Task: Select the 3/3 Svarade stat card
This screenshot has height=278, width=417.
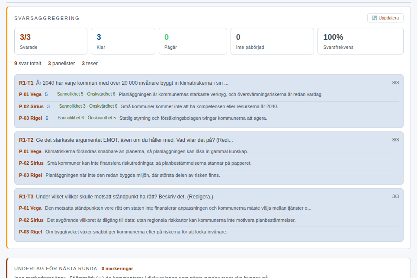Action: tap(51, 41)
